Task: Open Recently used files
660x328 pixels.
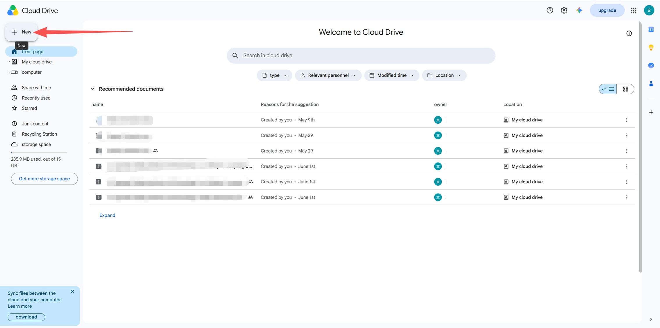Action: click(36, 98)
